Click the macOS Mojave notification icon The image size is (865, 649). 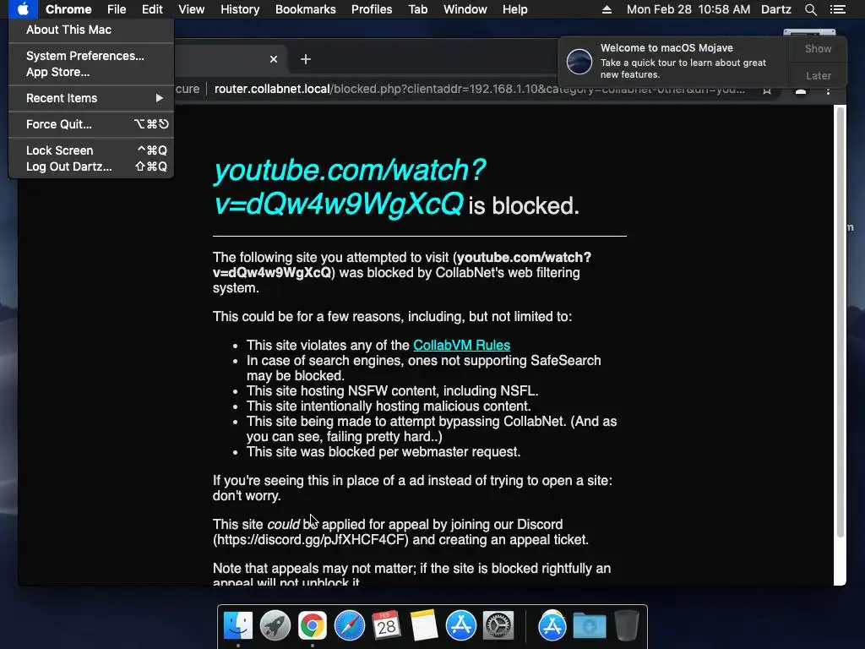pyautogui.click(x=579, y=61)
